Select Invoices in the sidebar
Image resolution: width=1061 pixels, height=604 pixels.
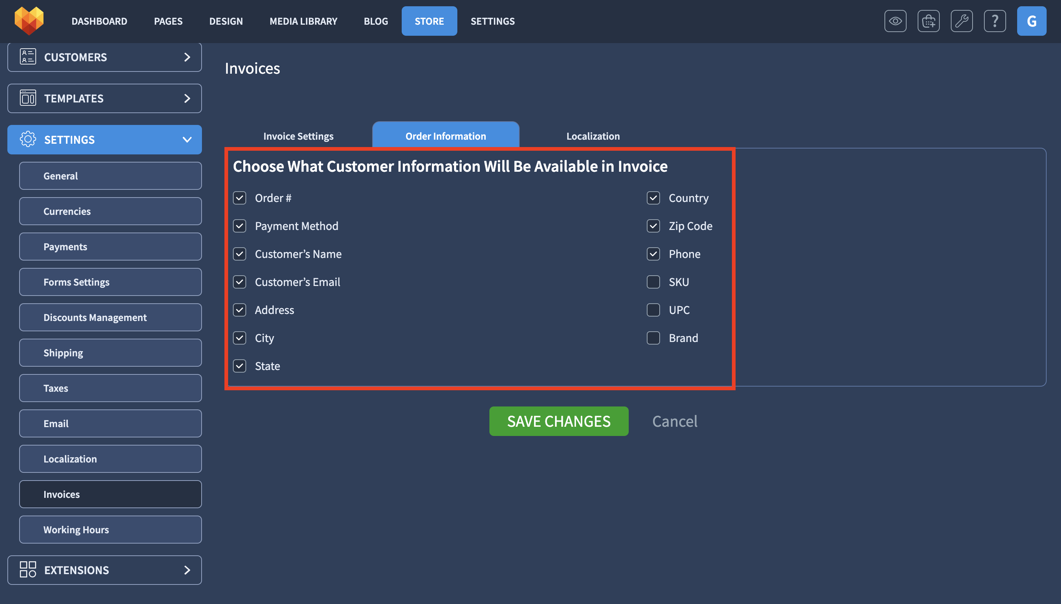pyautogui.click(x=110, y=495)
